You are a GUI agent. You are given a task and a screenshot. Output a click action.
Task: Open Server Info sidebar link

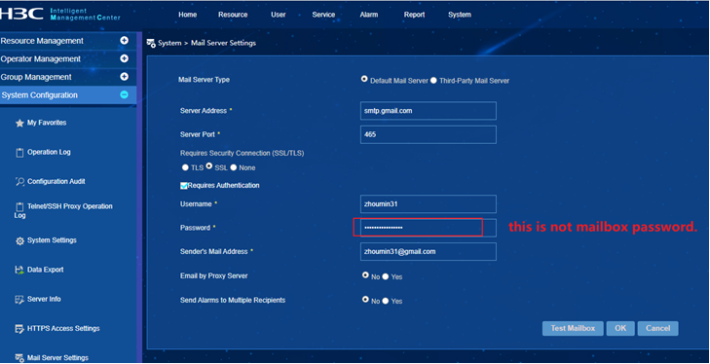tap(44, 299)
